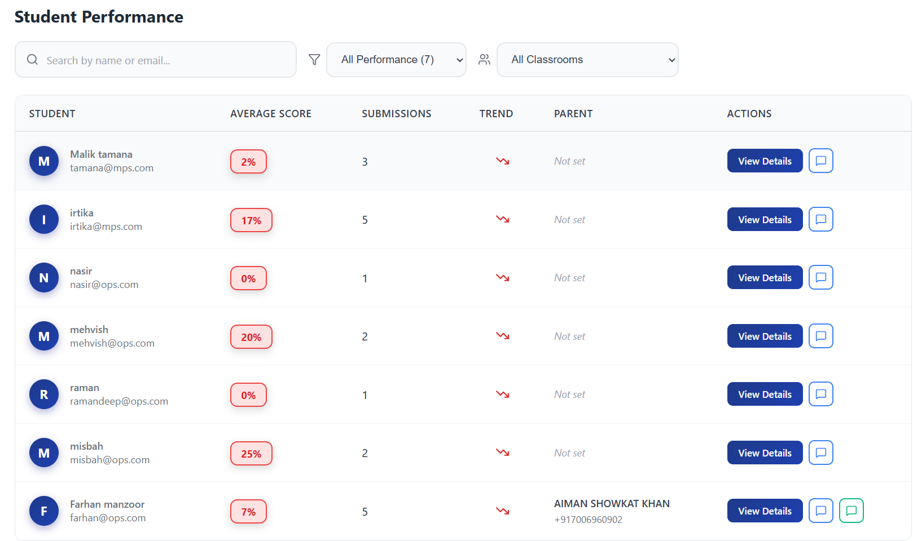Click the SUBMISSIONS column header
Image resolution: width=913 pixels, height=541 pixels.
click(x=397, y=114)
